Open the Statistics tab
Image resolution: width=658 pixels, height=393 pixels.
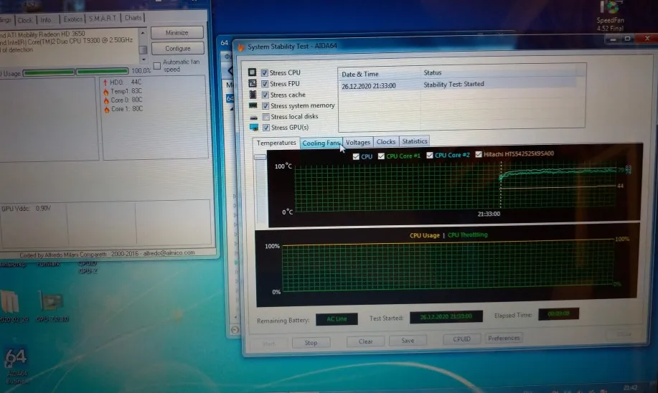click(415, 141)
